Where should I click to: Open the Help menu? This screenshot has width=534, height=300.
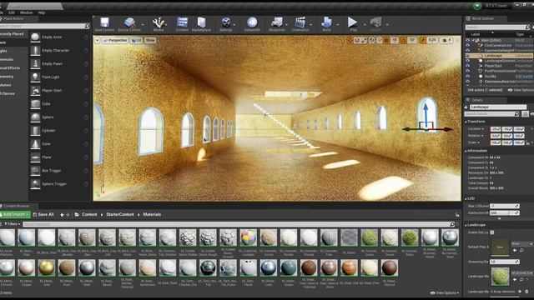(41, 12)
